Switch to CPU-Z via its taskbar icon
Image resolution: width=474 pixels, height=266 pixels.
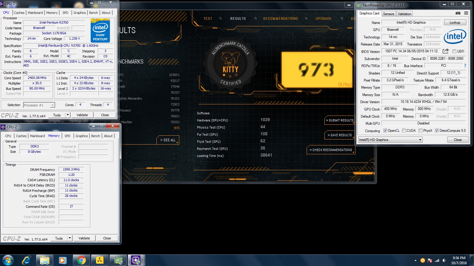click(136, 260)
